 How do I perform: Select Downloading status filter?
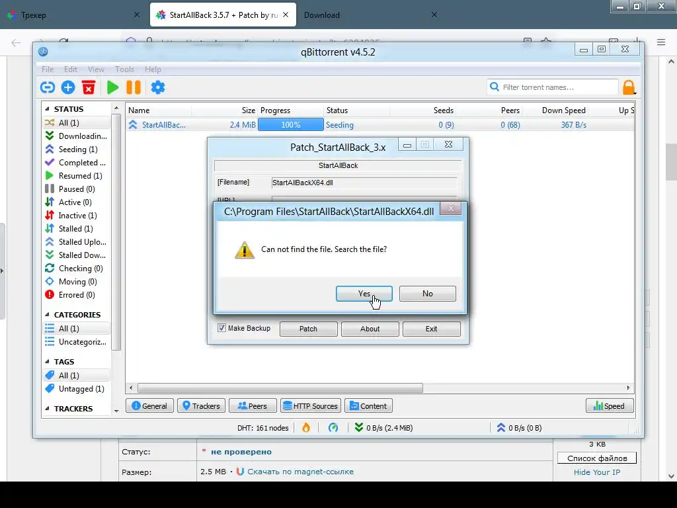click(76, 136)
